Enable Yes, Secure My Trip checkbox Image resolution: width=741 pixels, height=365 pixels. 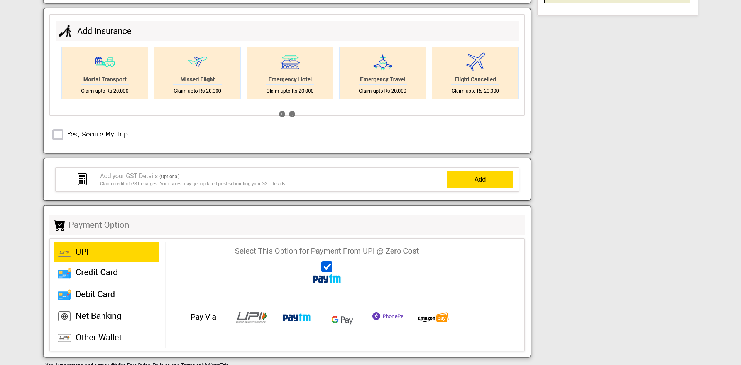(x=58, y=135)
